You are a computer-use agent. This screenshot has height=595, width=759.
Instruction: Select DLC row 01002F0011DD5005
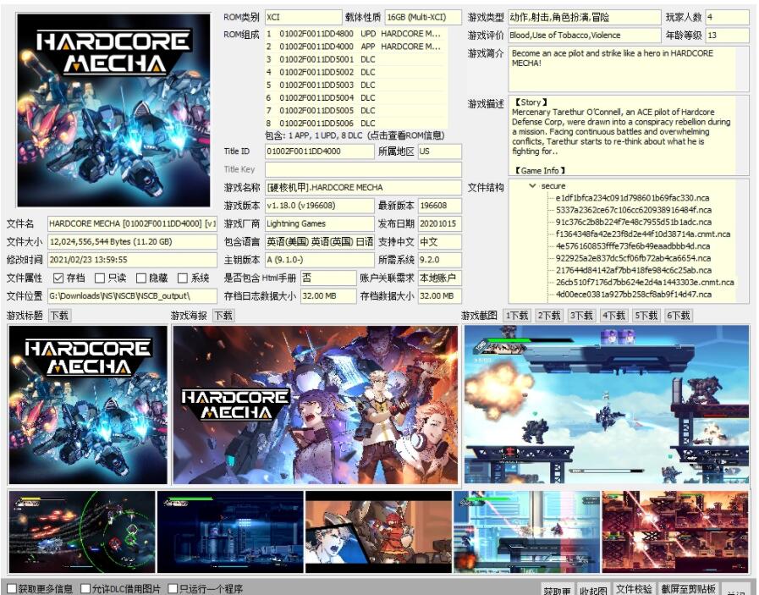point(355,110)
